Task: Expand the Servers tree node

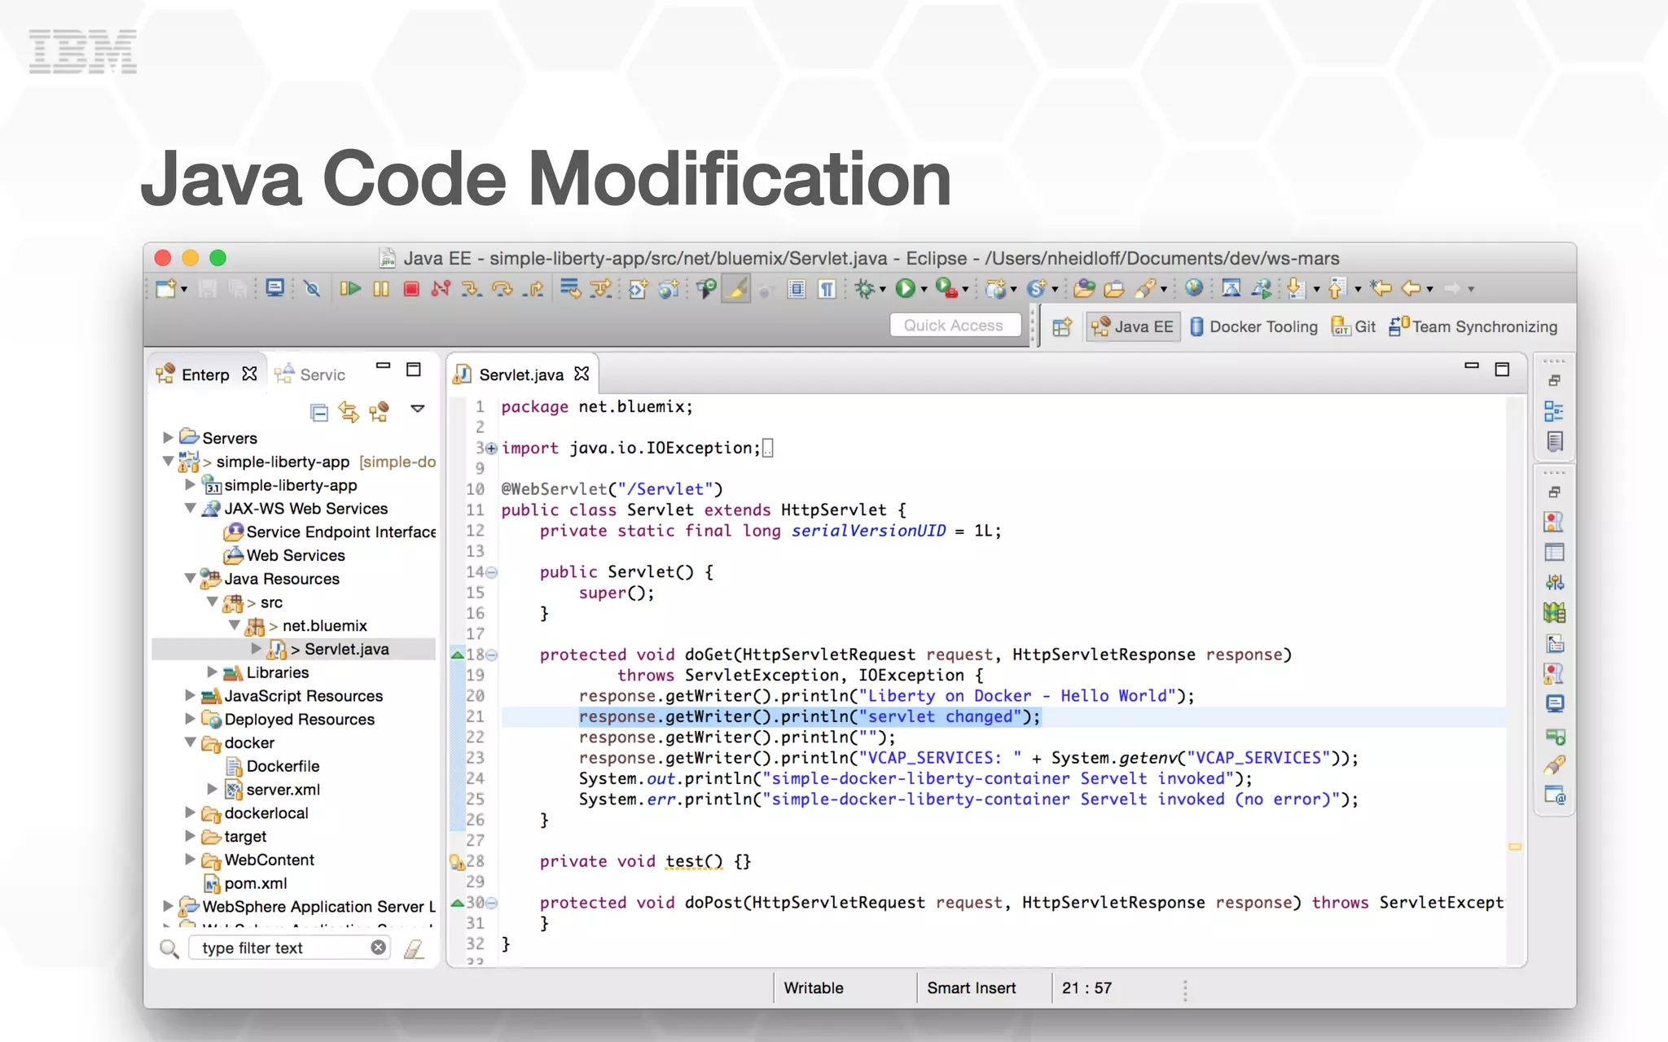Action: 168,438
